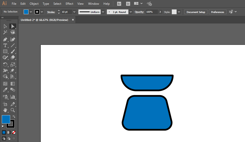Open the Effect menu
The image size is (245, 142).
click(x=69, y=3)
